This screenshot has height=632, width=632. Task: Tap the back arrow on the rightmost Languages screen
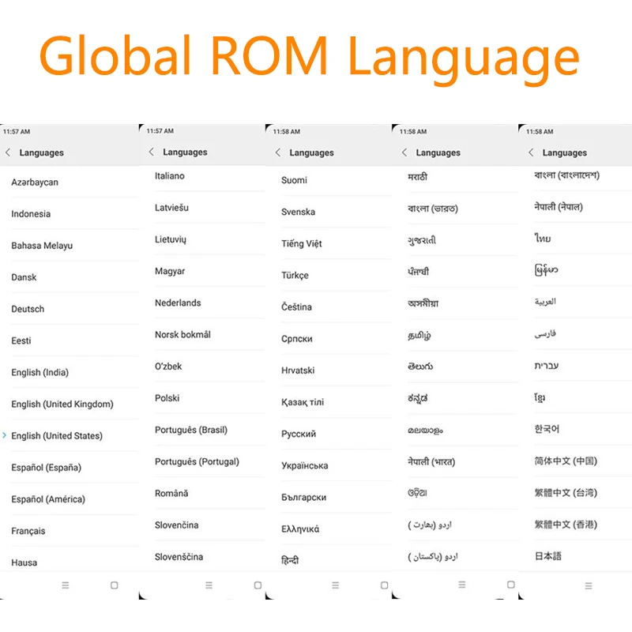coord(530,152)
